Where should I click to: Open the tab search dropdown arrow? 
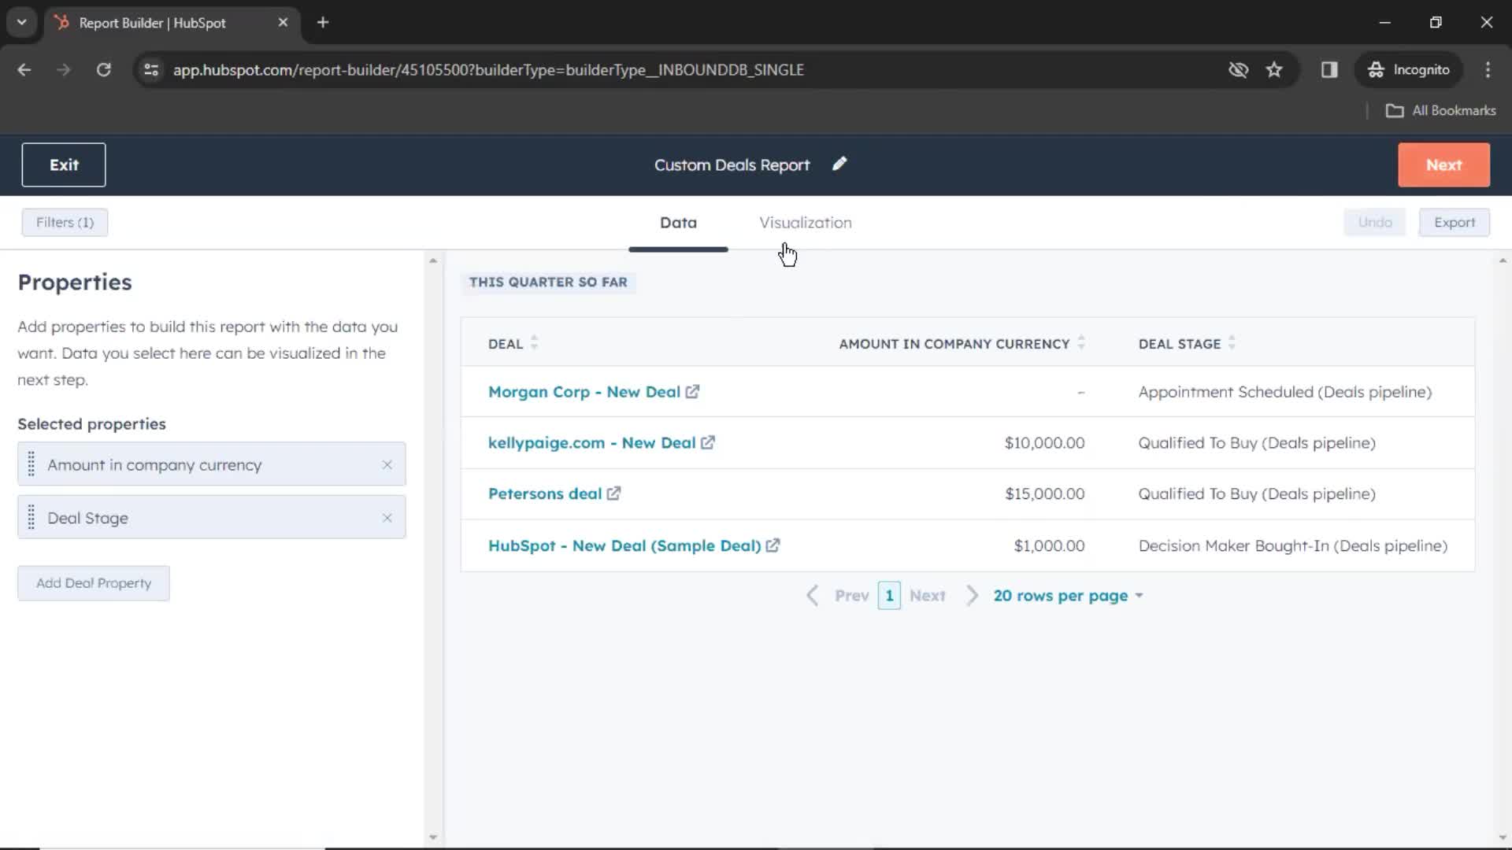coord(22,23)
